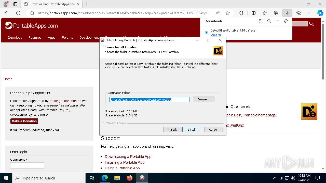Open the notification center
326x183 pixels.
coord(318,178)
